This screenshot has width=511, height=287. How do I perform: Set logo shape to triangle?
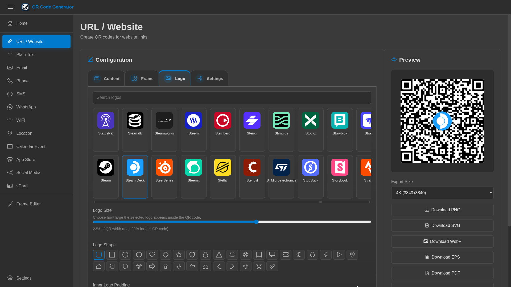click(x=219, y=255)
